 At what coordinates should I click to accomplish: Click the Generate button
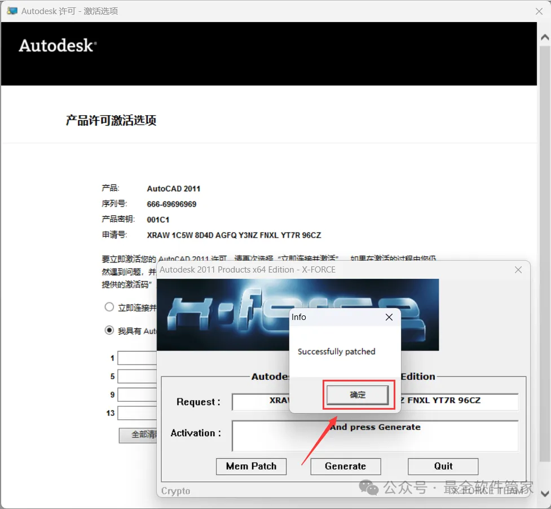click(345, 466)
